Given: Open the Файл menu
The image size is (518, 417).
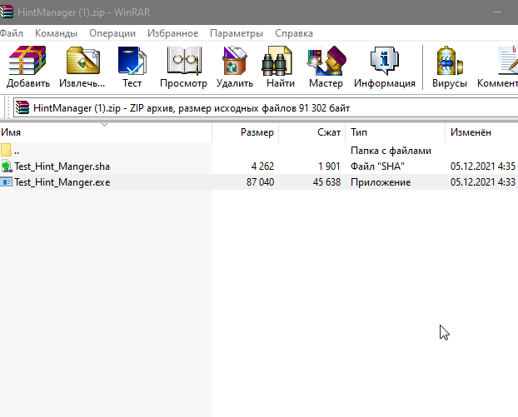Looking at the screenshot, I should (11, 33).
